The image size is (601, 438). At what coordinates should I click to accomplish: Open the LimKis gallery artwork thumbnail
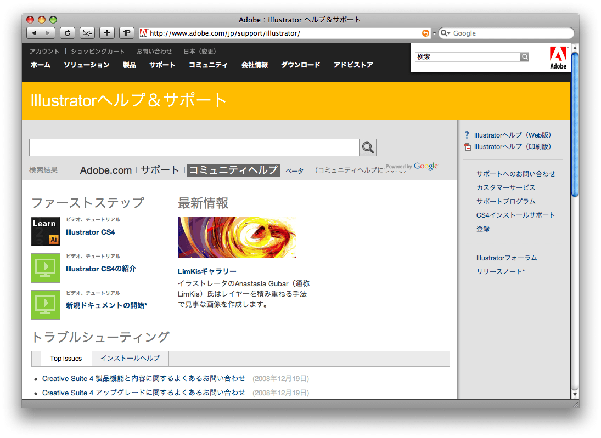coord(237,237)
